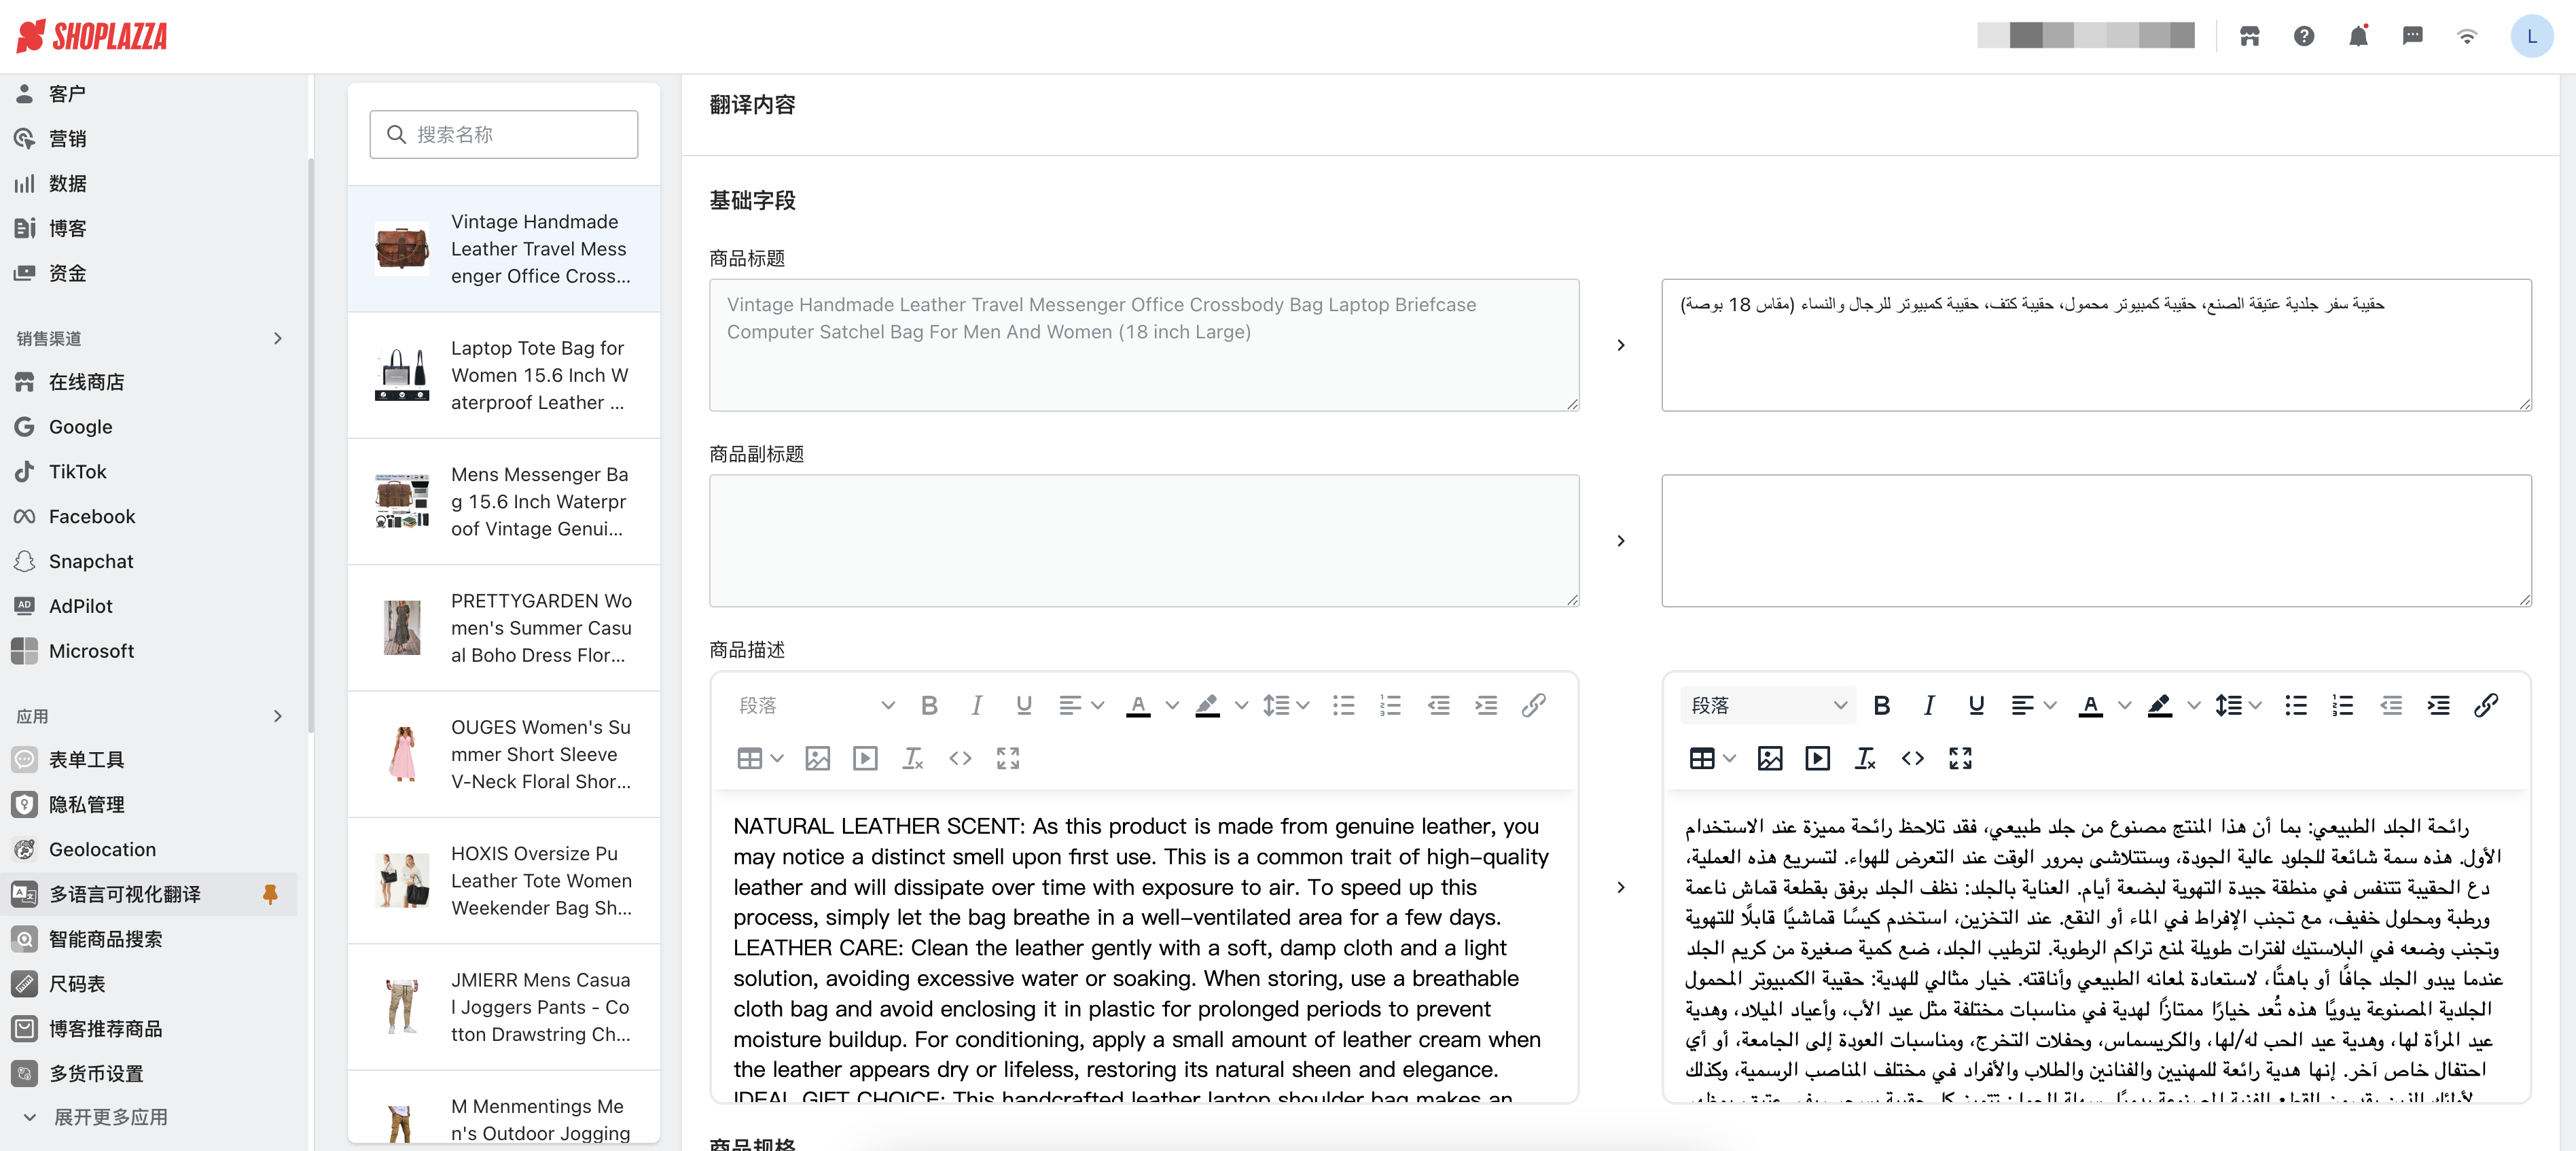Screen dimensions: 2576x1151
Task: Toggle italic in Arabic description editor
Action: click(1928, 705)
